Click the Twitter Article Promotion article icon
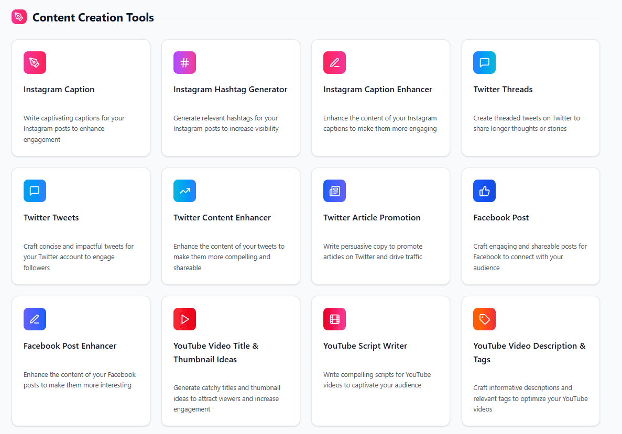 [334, 191]
